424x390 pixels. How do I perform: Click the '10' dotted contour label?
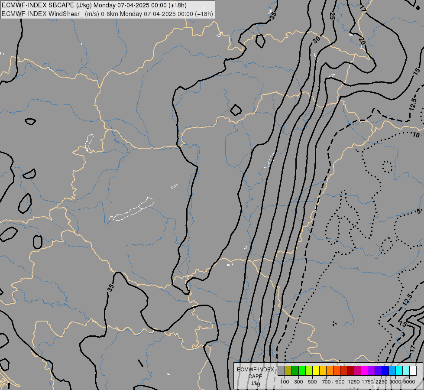(x=416, y=135)
